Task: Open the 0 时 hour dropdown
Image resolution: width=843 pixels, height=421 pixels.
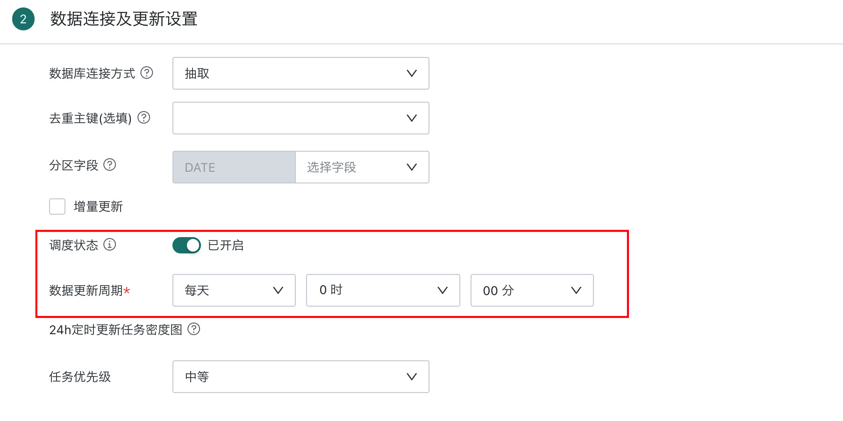Action: point(383,290)
